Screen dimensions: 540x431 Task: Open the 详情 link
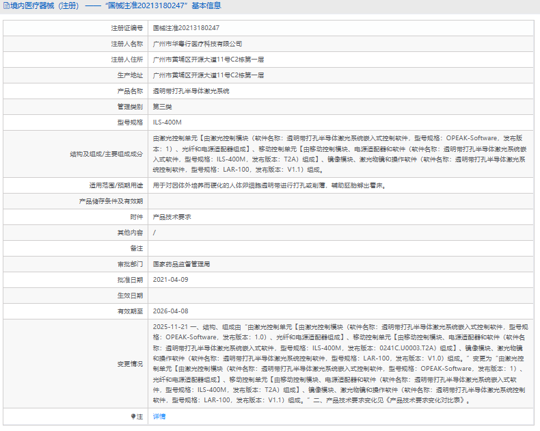coord(159,417)
